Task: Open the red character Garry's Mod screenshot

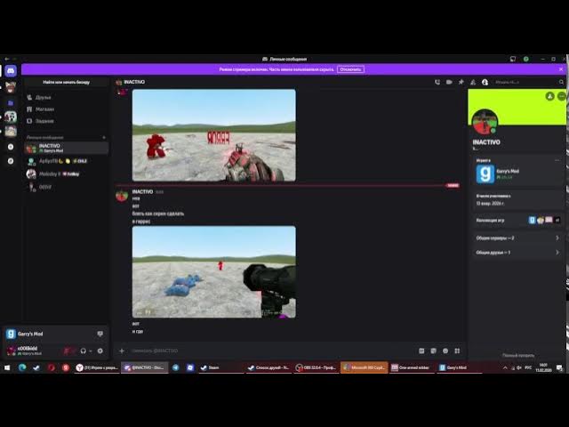Action: tap(213, 135)
